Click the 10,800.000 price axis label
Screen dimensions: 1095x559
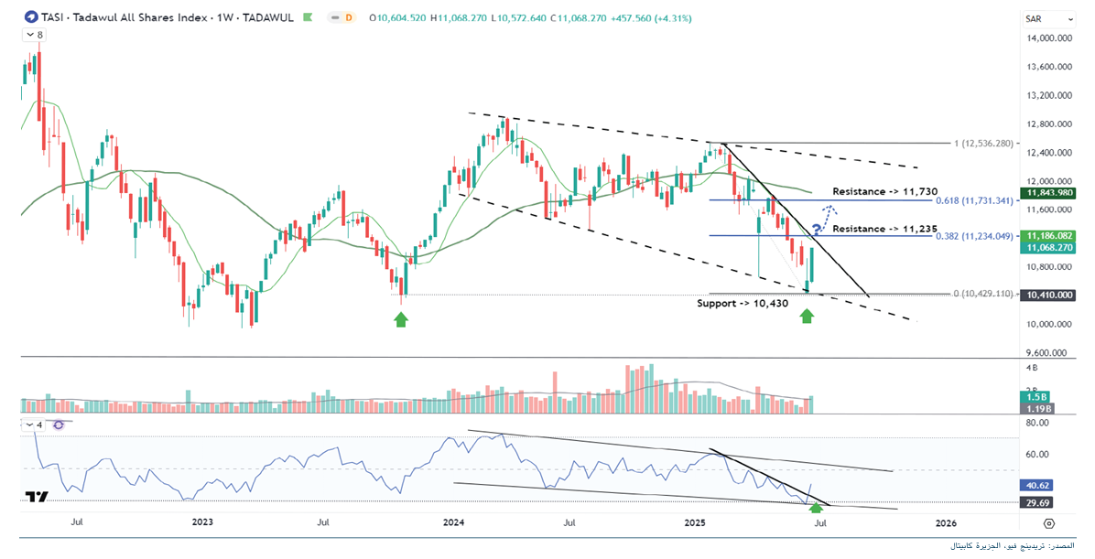[1049, 267]
